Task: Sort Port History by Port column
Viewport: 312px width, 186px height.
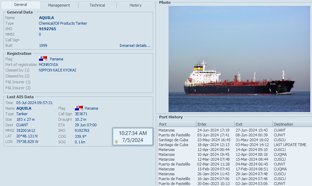Action: (177, 124)
